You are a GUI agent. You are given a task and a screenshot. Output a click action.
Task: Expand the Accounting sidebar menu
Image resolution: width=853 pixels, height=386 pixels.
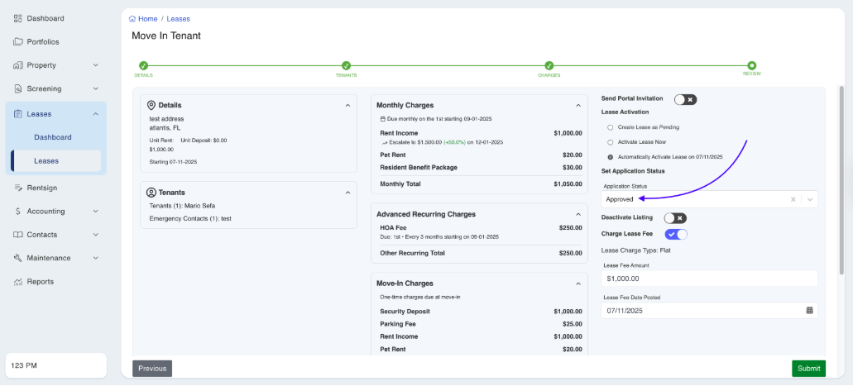[95, 211]
